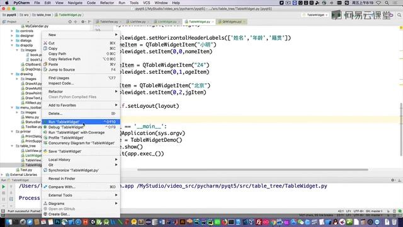Viewport: 403px width, 227px height.
Task: Open the Diagrams submenu
Action: [81, 203]
